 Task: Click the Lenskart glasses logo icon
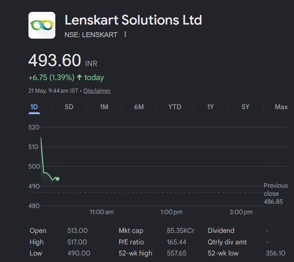[42, 25]
